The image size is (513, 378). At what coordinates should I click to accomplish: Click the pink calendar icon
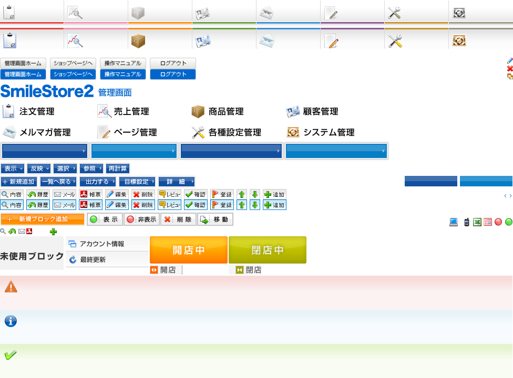tap(488, 222)
